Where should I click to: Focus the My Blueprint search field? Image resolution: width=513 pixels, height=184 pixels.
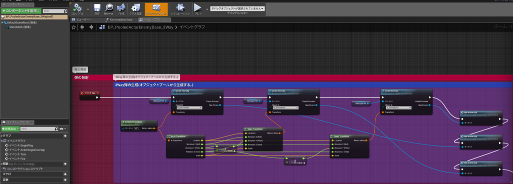tap(40, 129)
